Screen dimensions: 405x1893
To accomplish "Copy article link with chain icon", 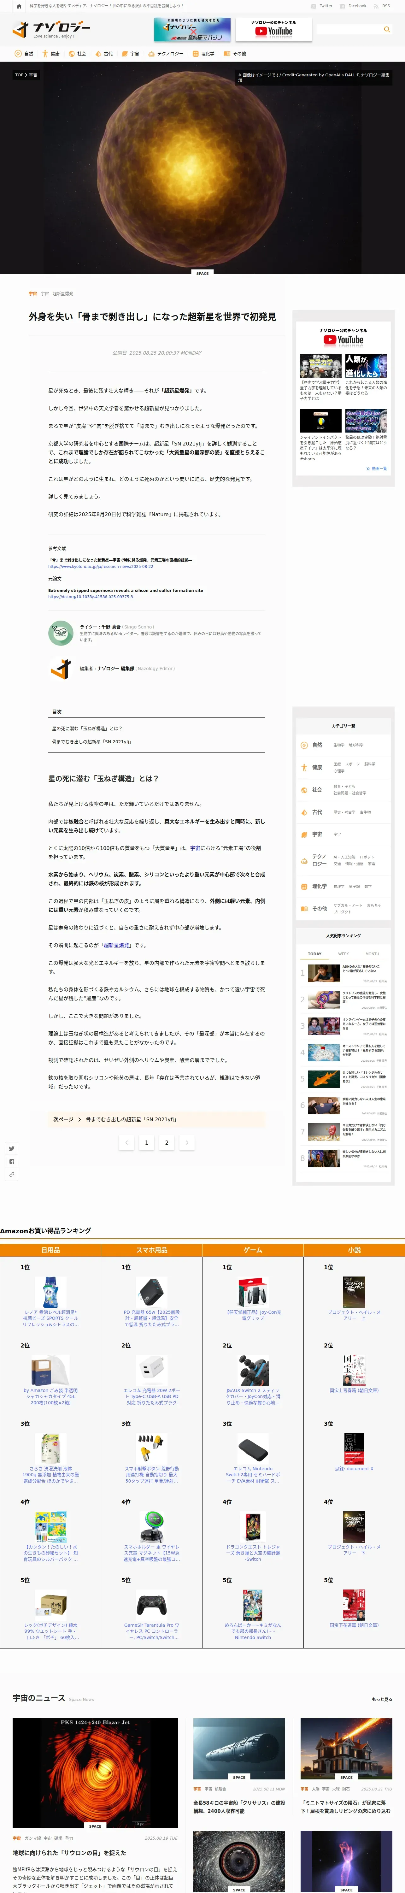I will pyautogui.click(x=12, y=1175).
